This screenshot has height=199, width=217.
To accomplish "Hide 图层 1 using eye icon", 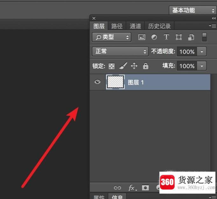I will [97, 82].
